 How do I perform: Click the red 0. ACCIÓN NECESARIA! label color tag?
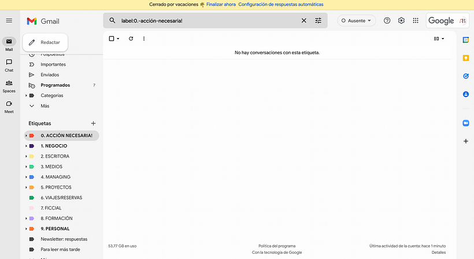click(x=31, y=136)
